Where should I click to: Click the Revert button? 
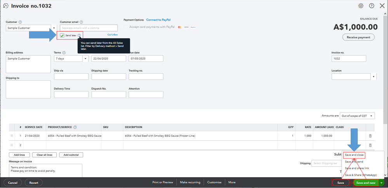[x=34, y=183]
